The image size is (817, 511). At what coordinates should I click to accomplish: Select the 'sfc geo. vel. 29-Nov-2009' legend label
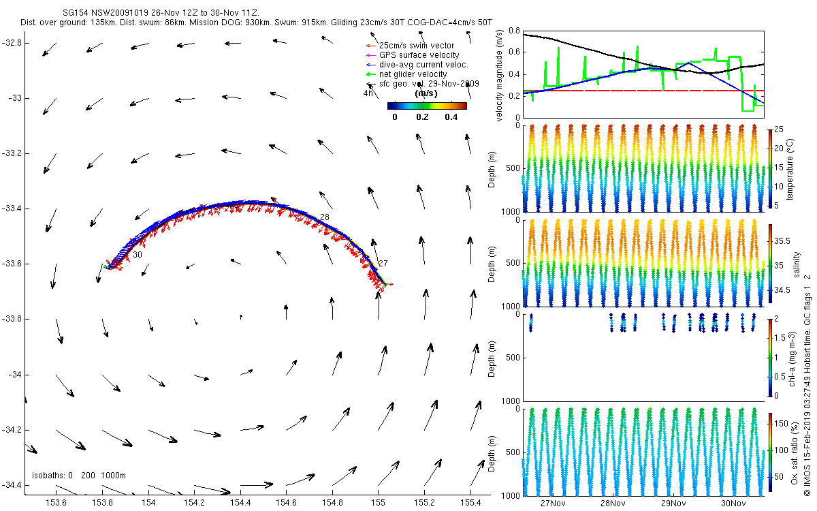[x=429, y=84]
